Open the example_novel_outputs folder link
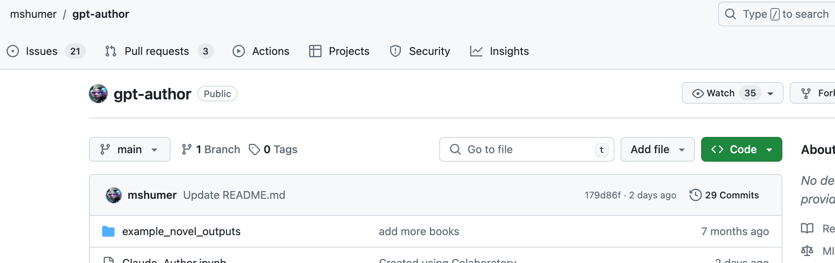 181,231
